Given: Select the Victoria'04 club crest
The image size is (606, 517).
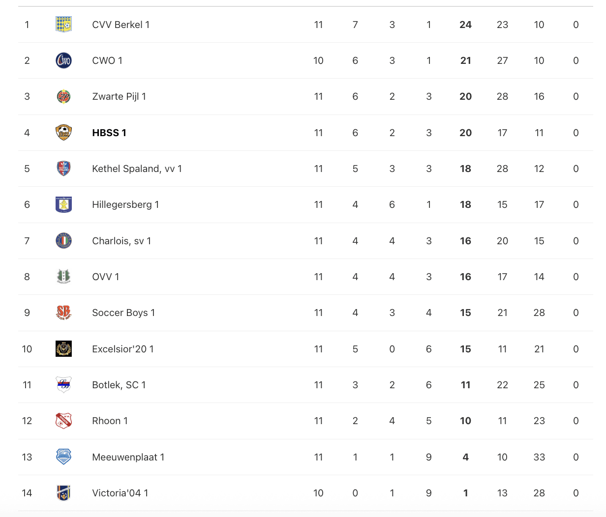Looking at the screenshot, I should tap(63, 493).
